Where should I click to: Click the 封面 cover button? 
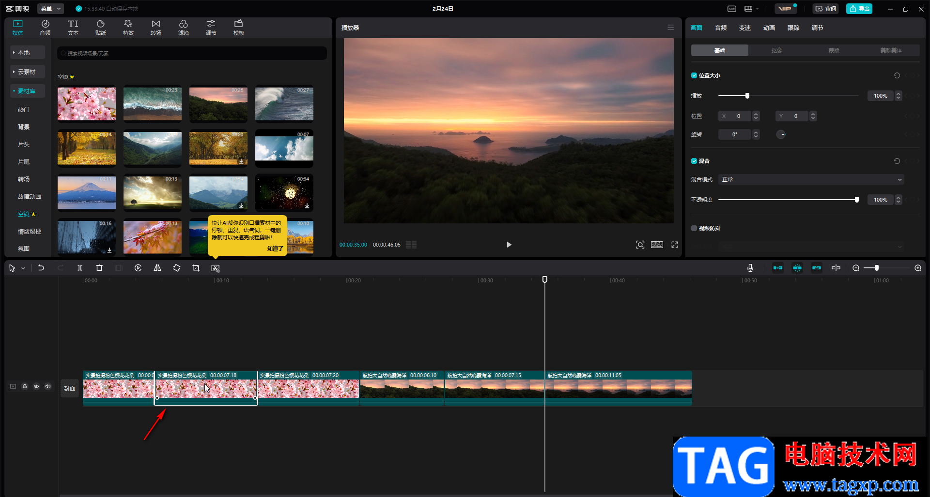tap(70, 388)
